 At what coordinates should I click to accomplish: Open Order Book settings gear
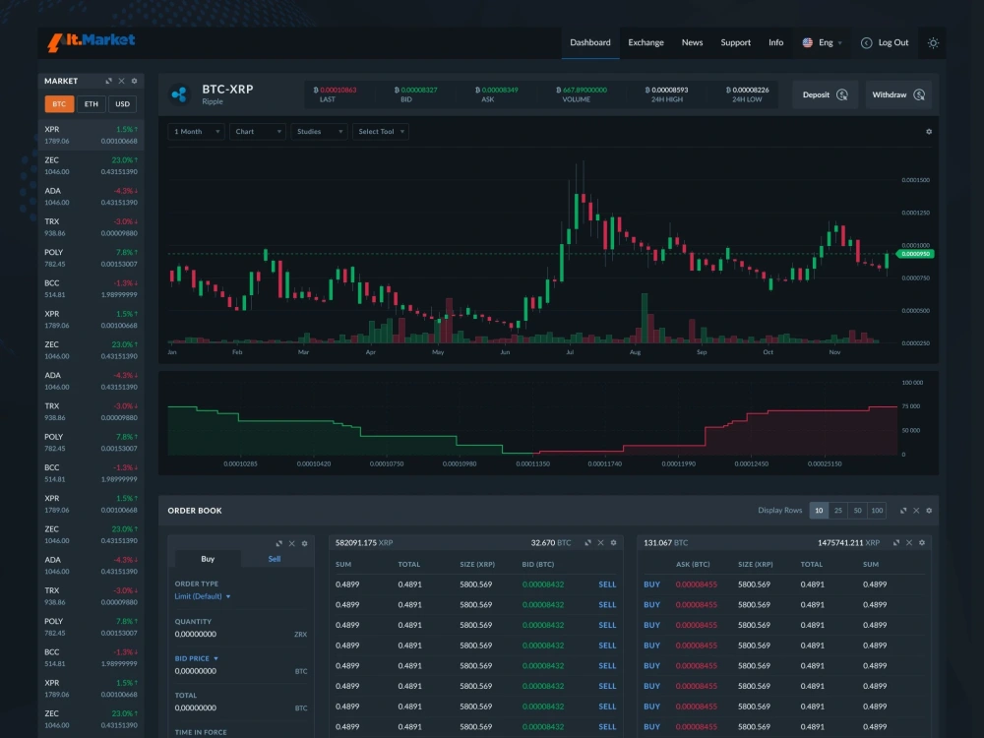pyautogui.click(x=929, y=510)
